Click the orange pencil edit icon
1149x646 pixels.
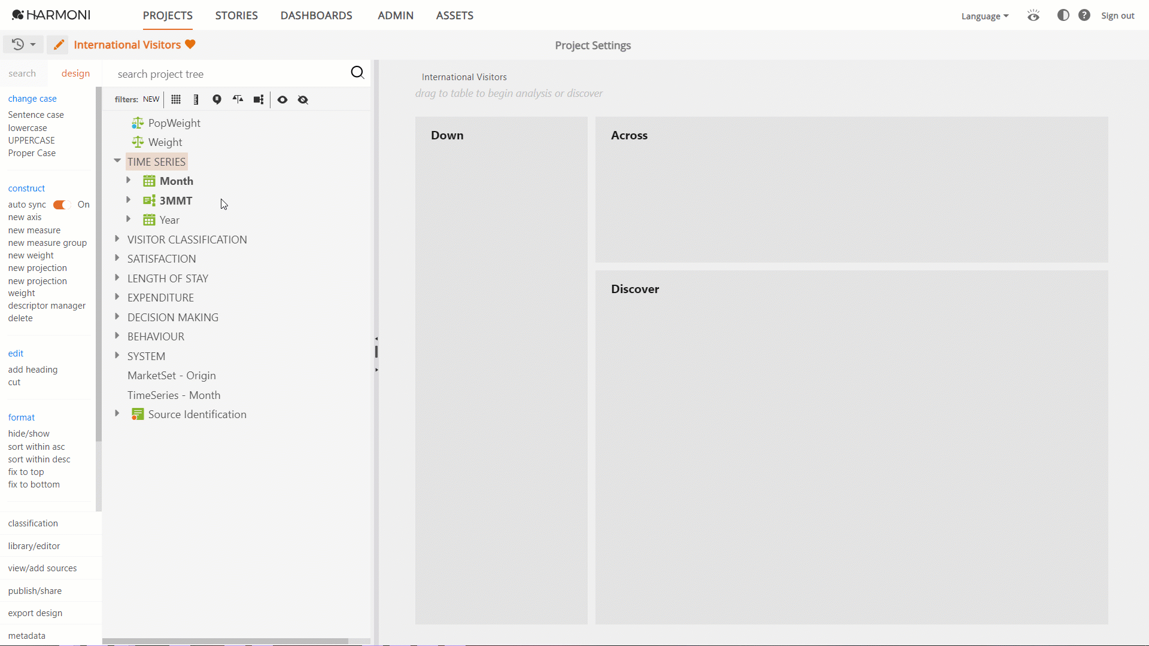tap(58, 45)
